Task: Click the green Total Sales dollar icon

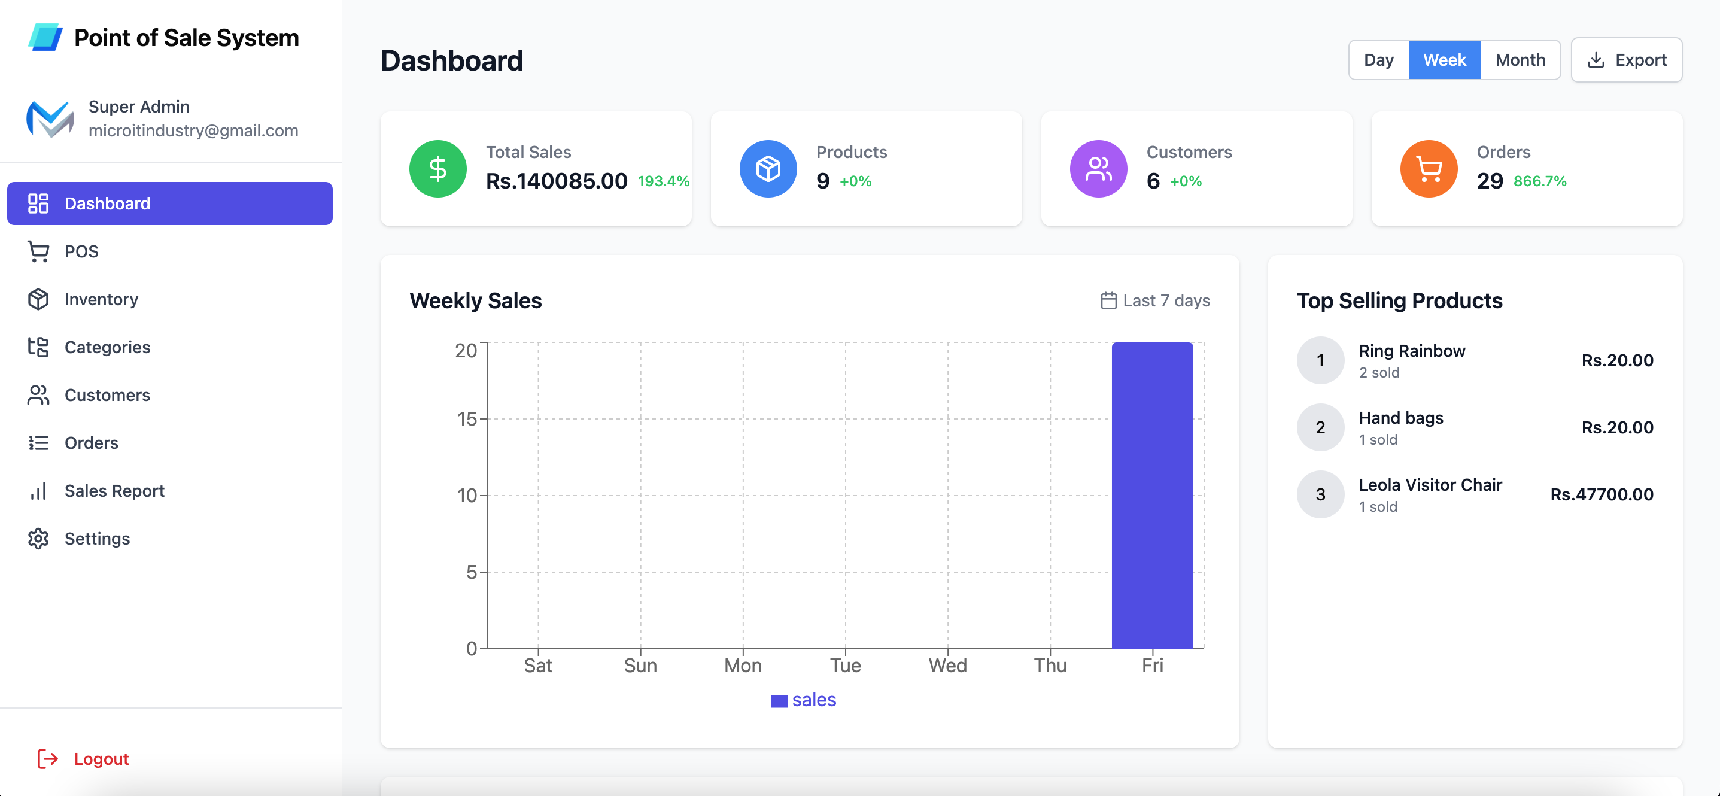Action: [438, 169]
